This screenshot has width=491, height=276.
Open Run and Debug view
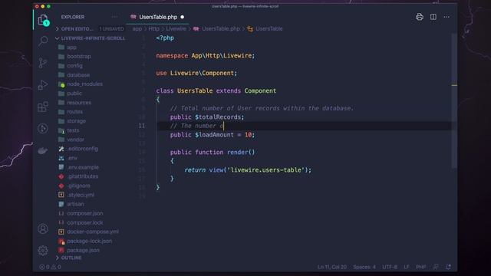43,84
